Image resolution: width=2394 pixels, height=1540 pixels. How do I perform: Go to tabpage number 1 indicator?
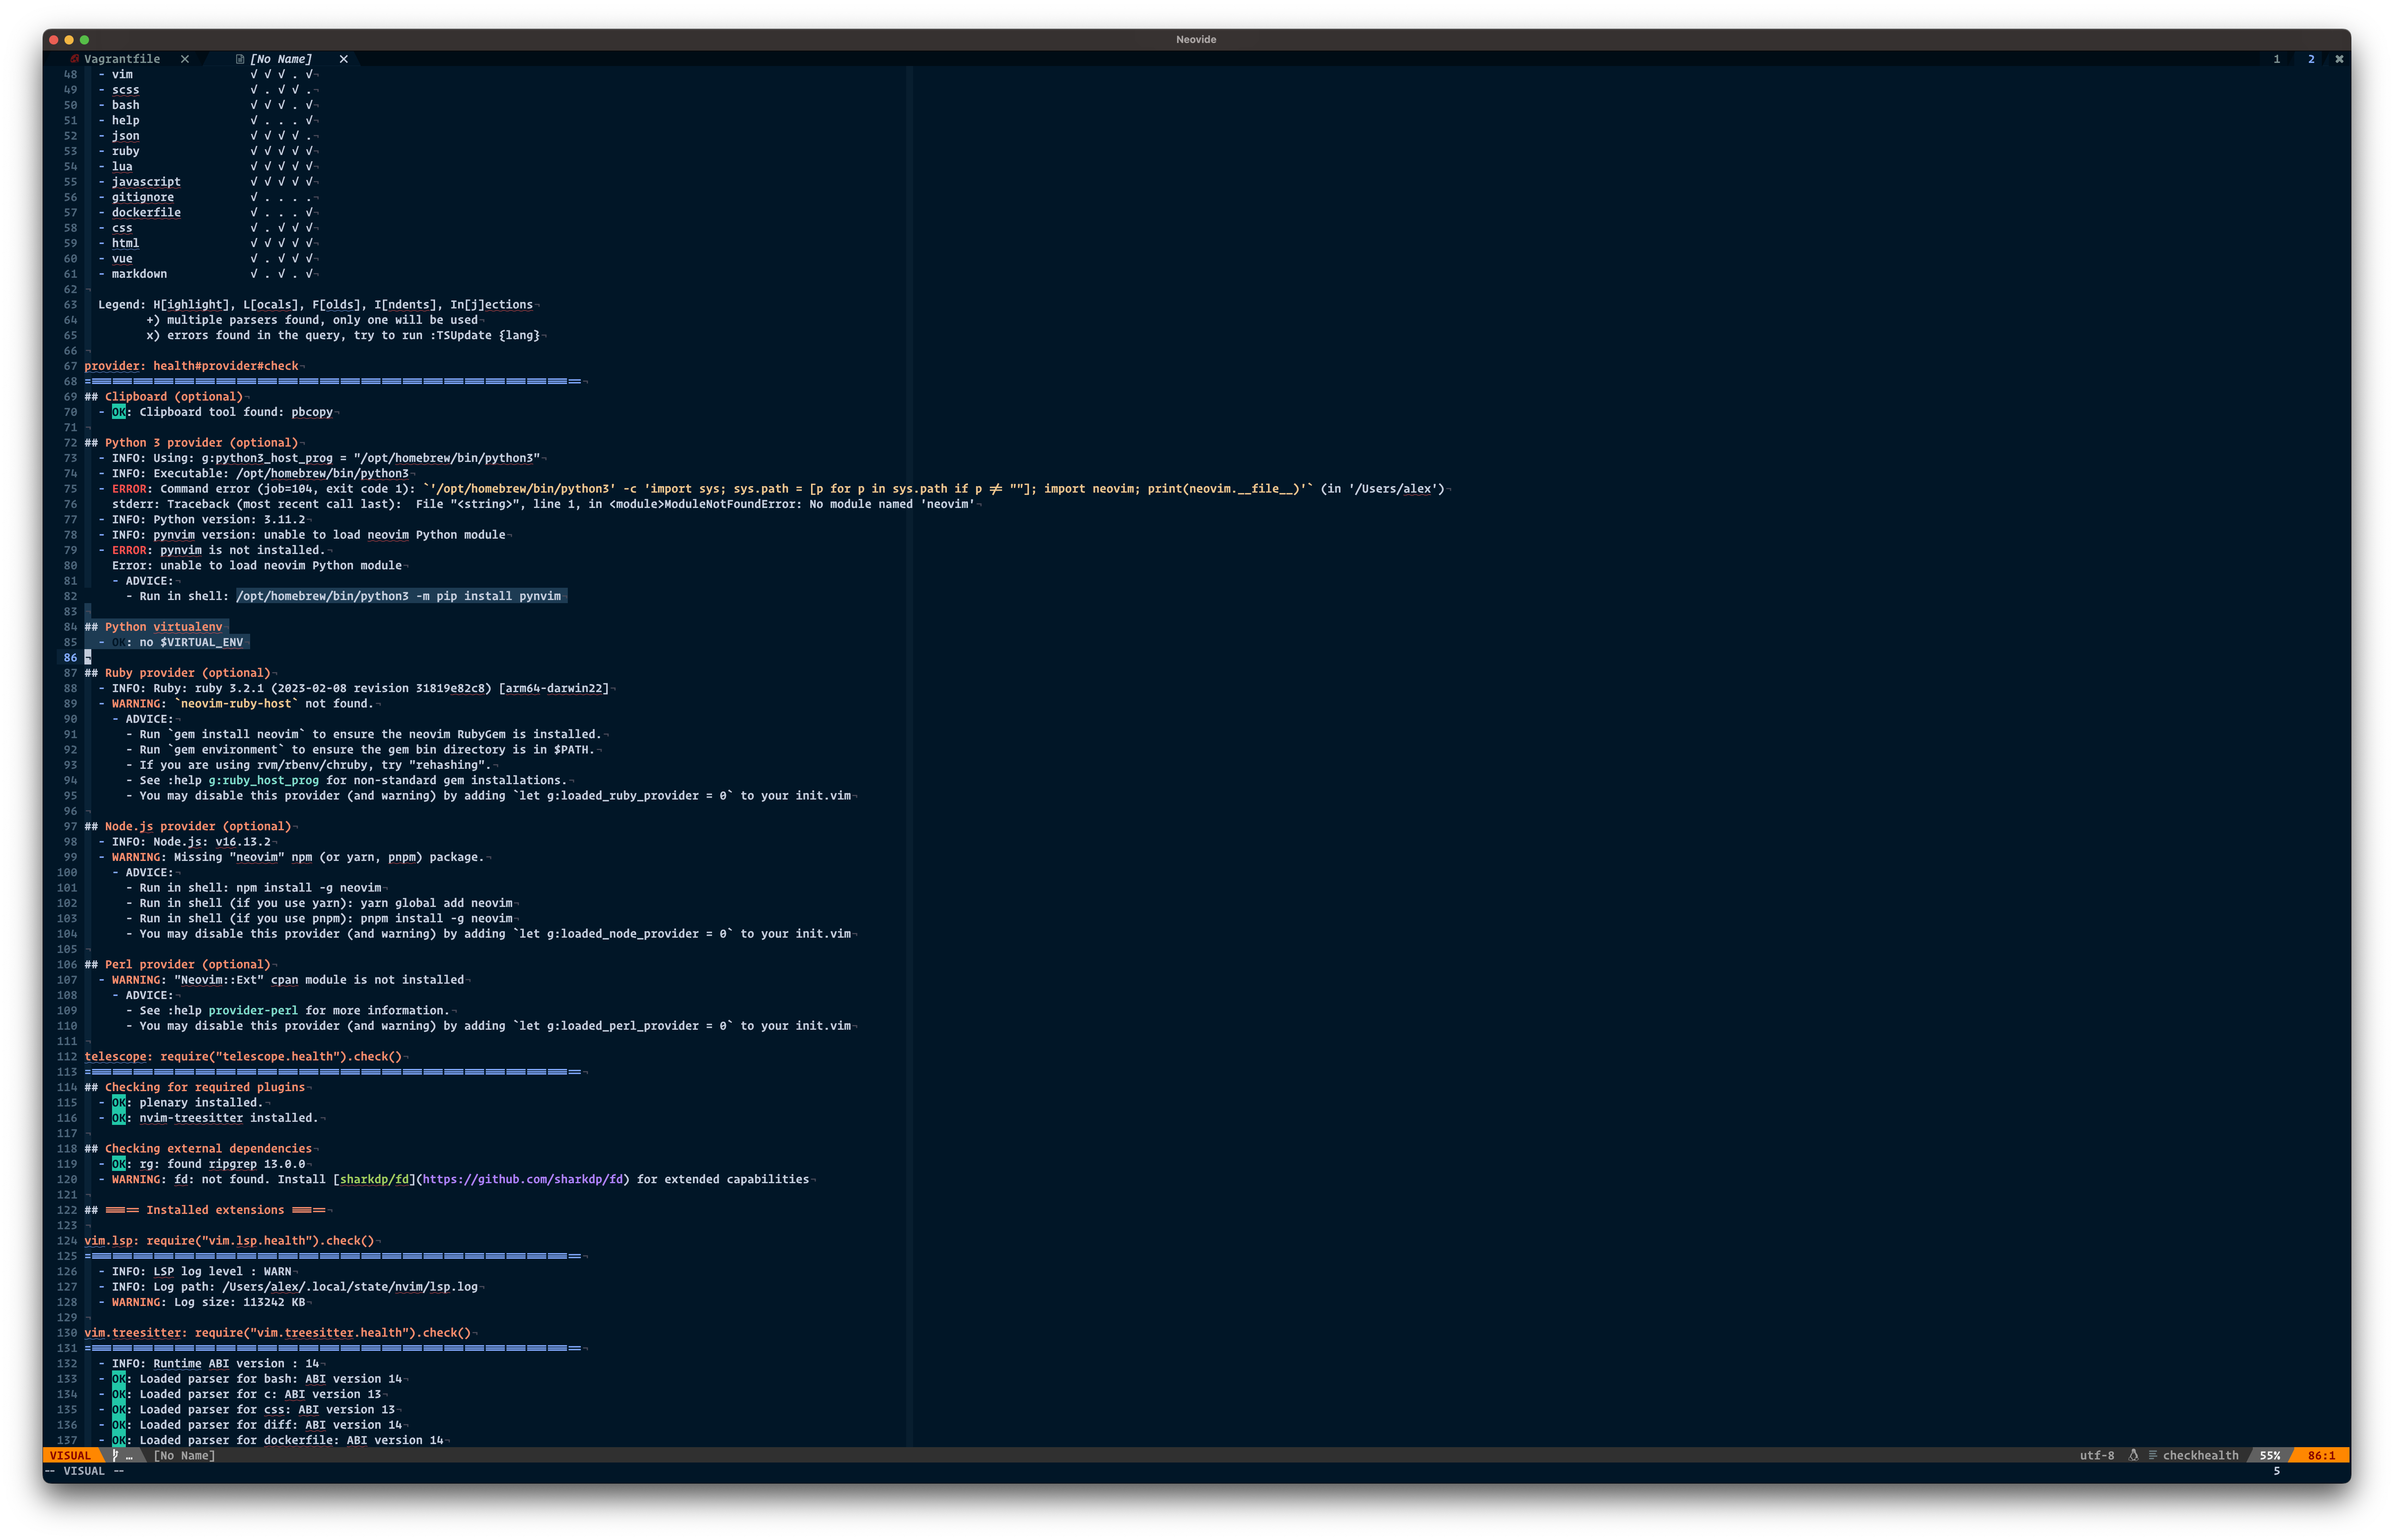[x=2277, y=59]
